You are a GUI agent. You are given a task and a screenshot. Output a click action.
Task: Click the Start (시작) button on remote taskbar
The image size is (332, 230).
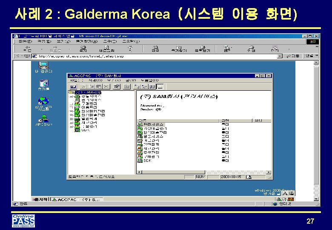click(x=40, y=199)
